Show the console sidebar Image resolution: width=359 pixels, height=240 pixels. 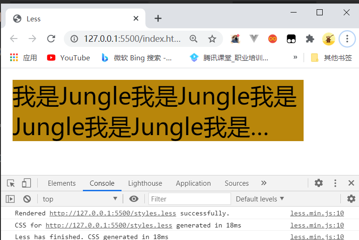10,199
